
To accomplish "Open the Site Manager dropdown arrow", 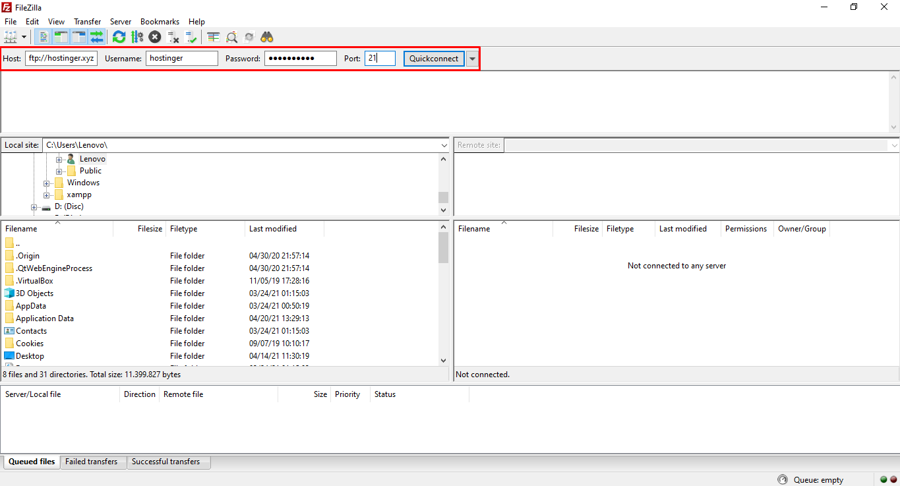I will [24, 36].
